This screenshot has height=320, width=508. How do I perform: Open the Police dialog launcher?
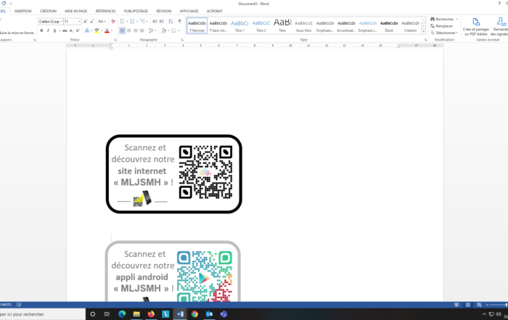tap(115, 40)
